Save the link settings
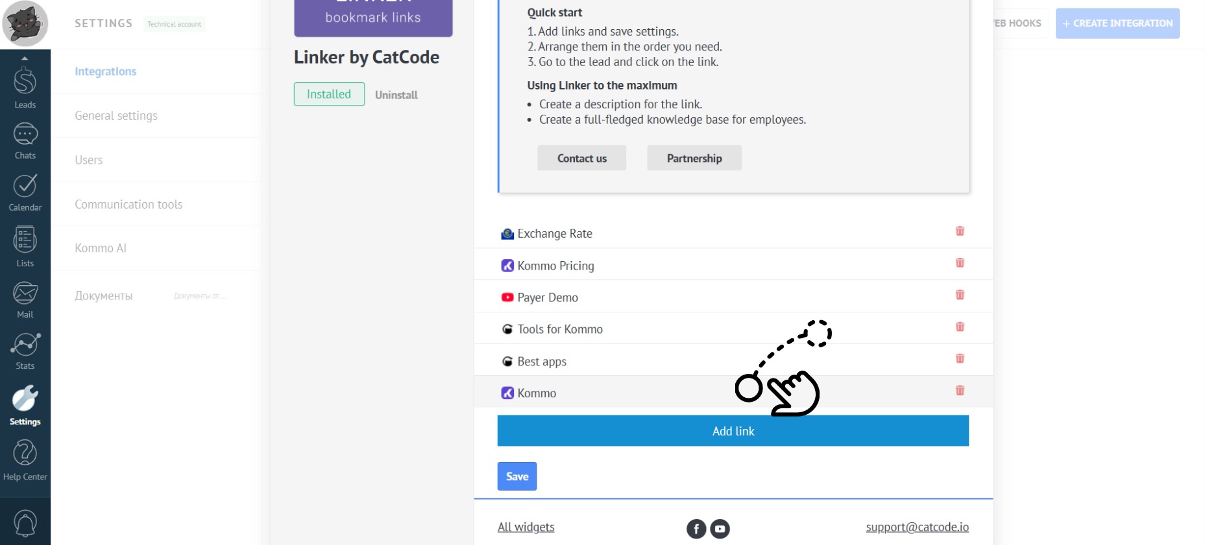Screen dimensions: 1205x545 point(517,476)
